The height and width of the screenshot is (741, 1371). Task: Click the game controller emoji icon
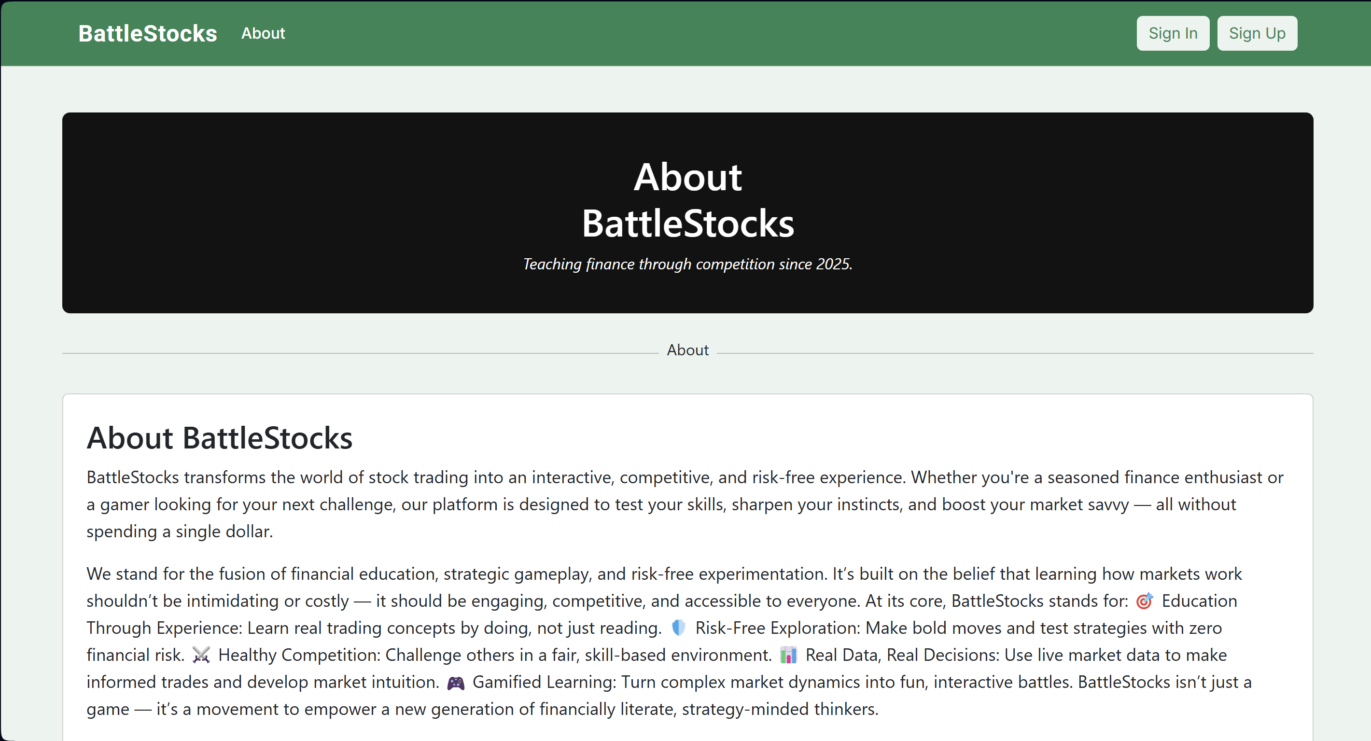[456, 683]
